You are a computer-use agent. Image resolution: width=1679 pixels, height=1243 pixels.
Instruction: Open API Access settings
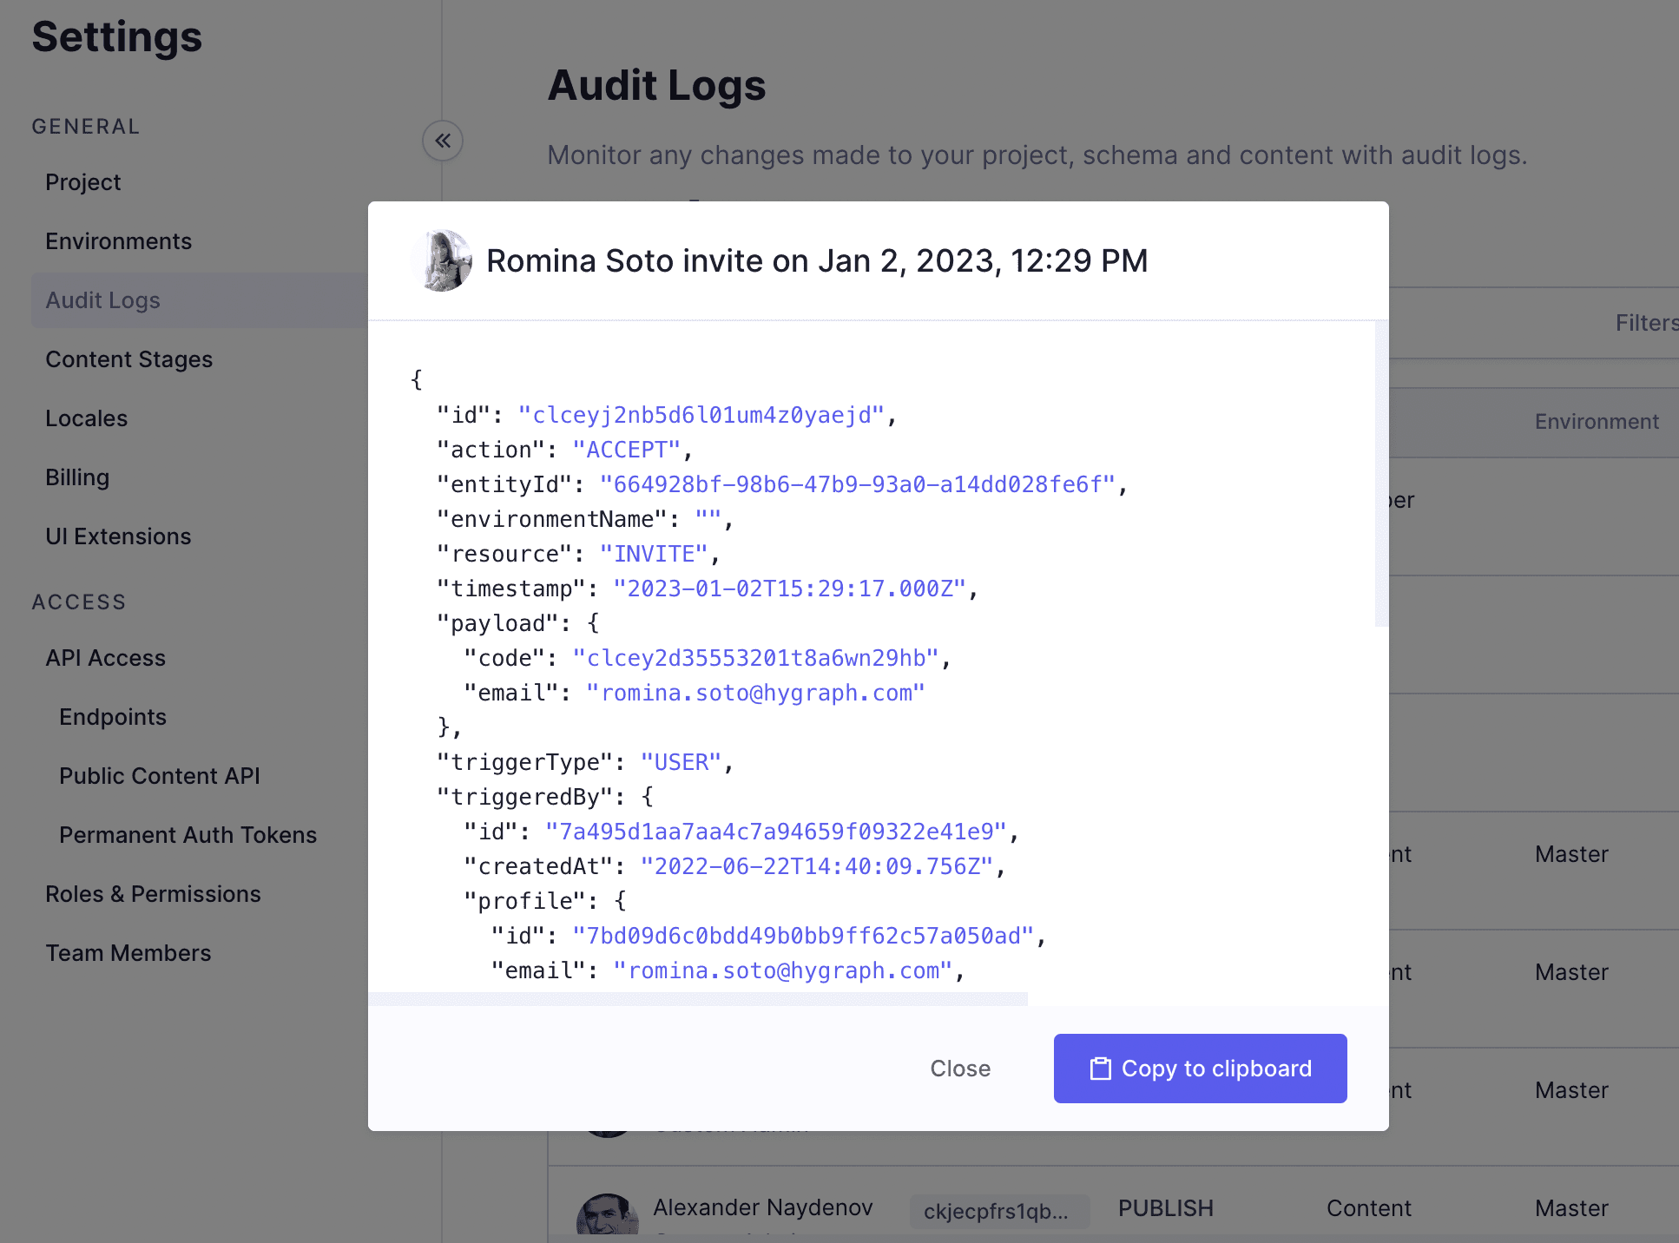[105, 657]
